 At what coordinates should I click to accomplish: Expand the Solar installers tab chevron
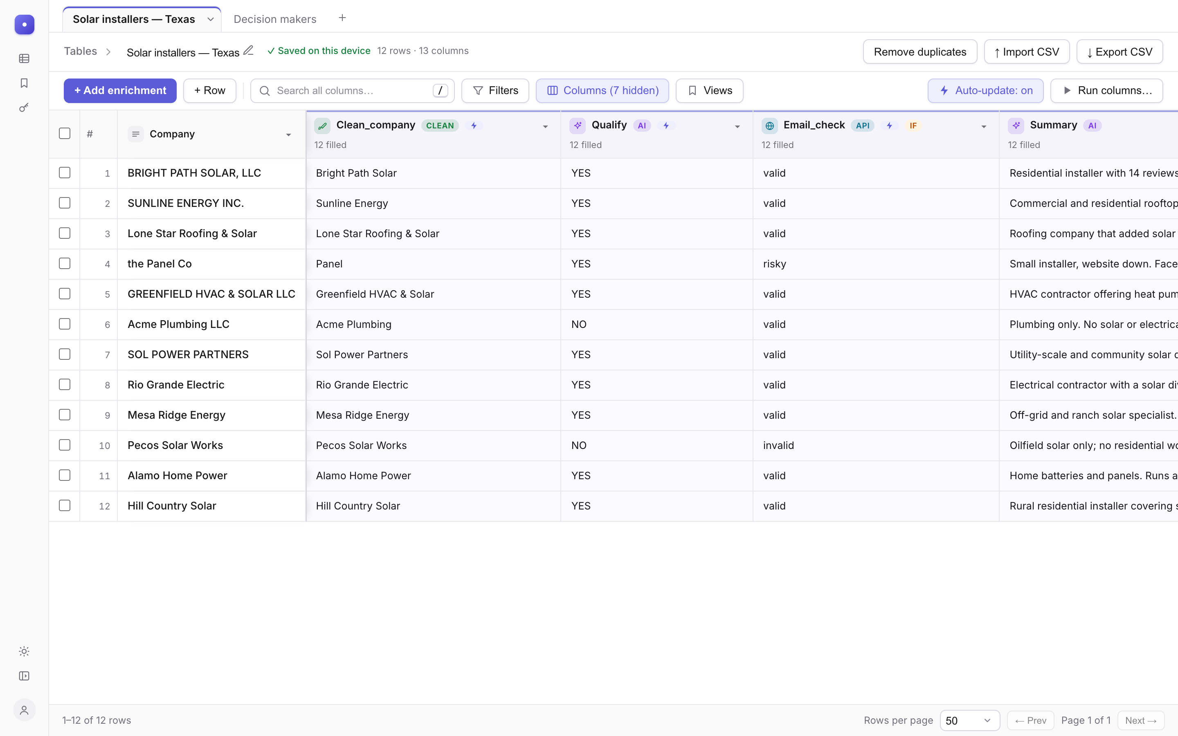[210, 20]
